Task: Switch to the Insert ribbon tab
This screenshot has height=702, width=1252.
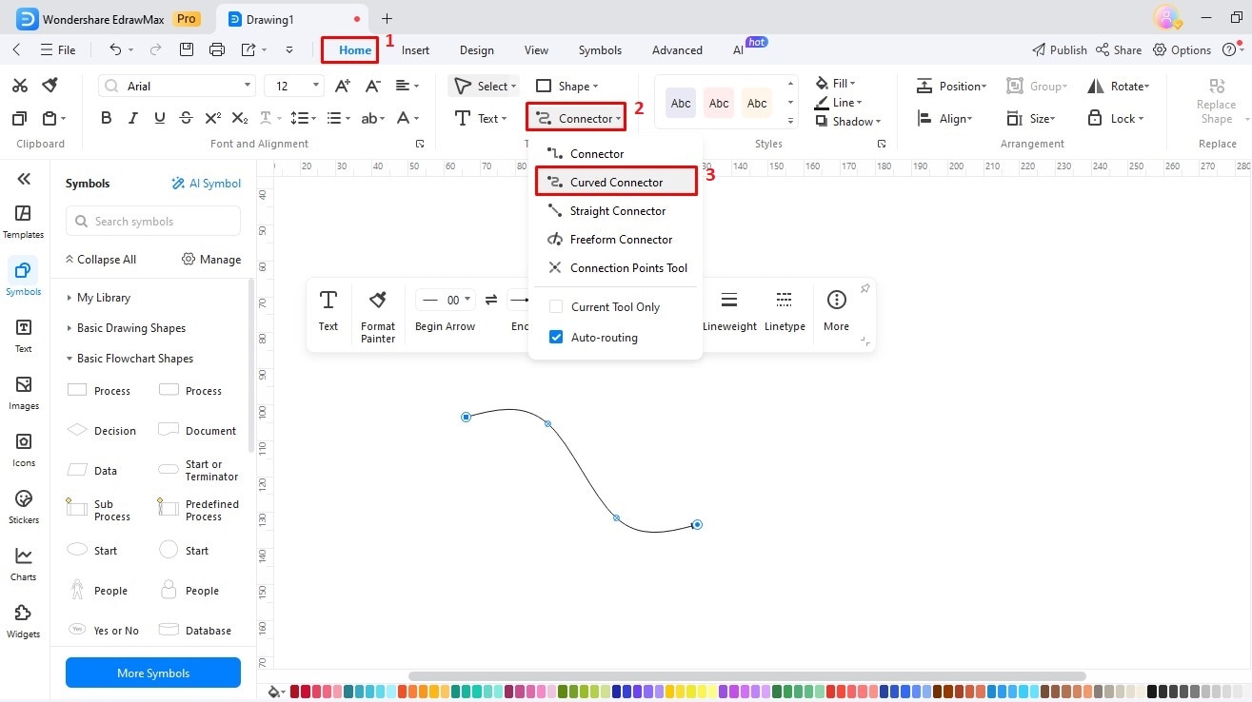Action: click(415, 50)
